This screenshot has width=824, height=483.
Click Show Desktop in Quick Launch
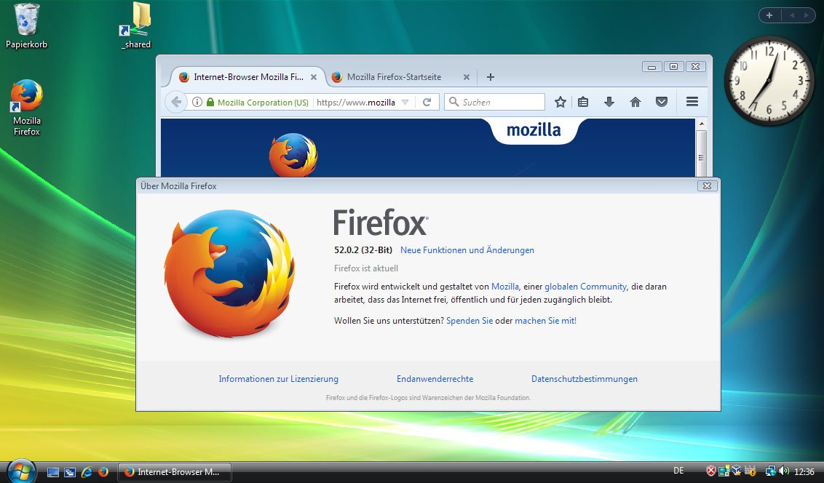(x=52, y=472)
